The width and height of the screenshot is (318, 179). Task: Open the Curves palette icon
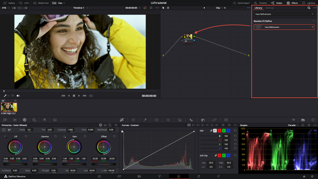122,120
